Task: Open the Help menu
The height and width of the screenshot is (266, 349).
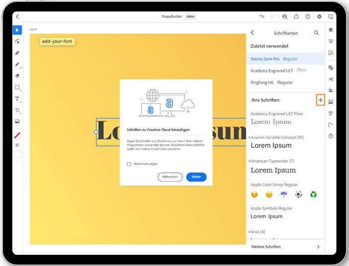Action: (308, 16)
